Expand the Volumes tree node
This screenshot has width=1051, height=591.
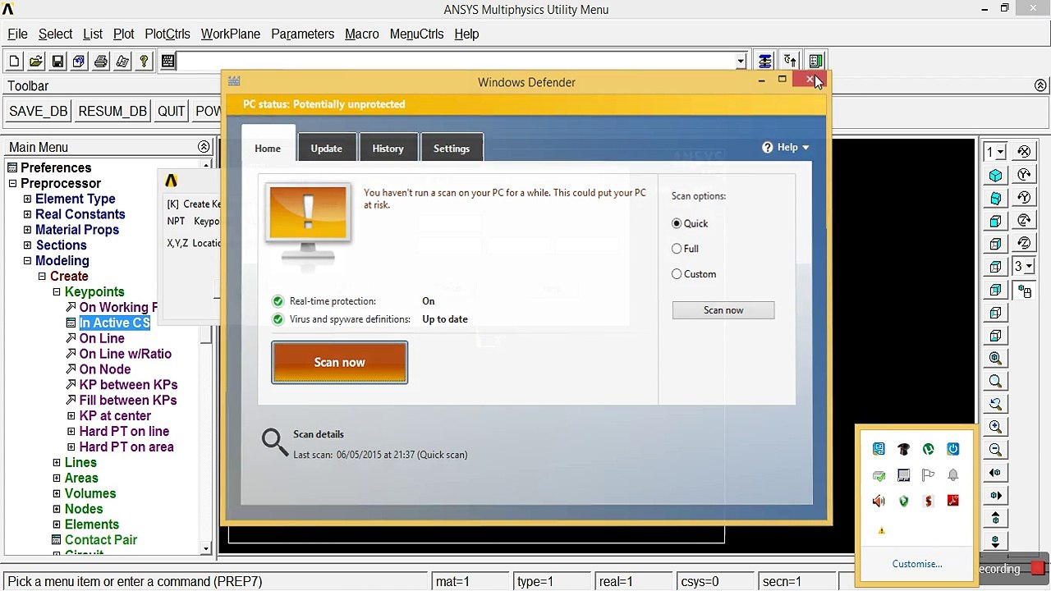pos(57,494)
